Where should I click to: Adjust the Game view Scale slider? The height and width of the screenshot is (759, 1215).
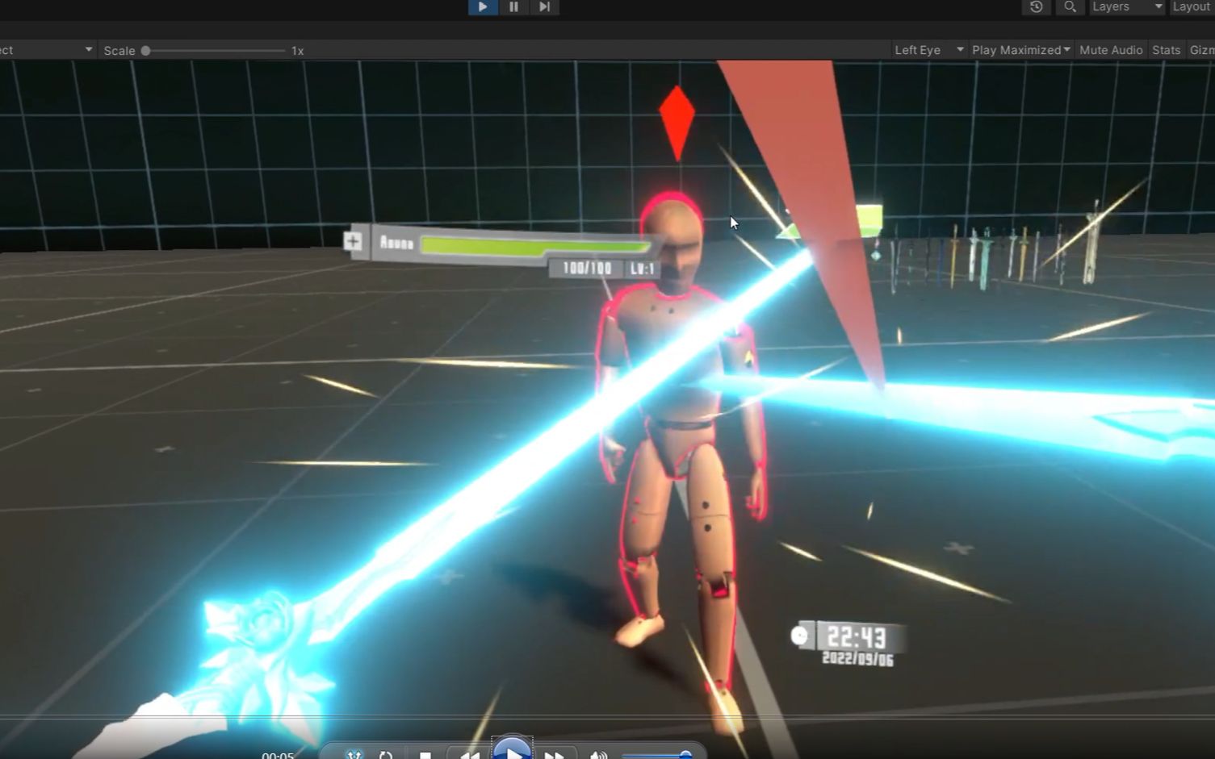click(215, 51)
